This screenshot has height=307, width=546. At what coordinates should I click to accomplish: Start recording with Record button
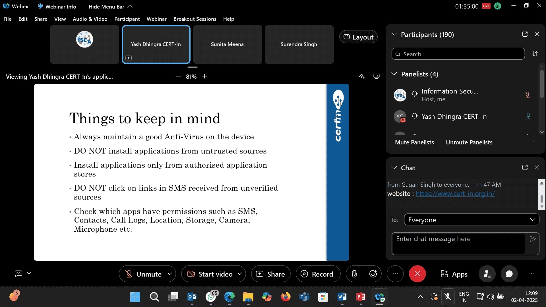tap(318, 274)
